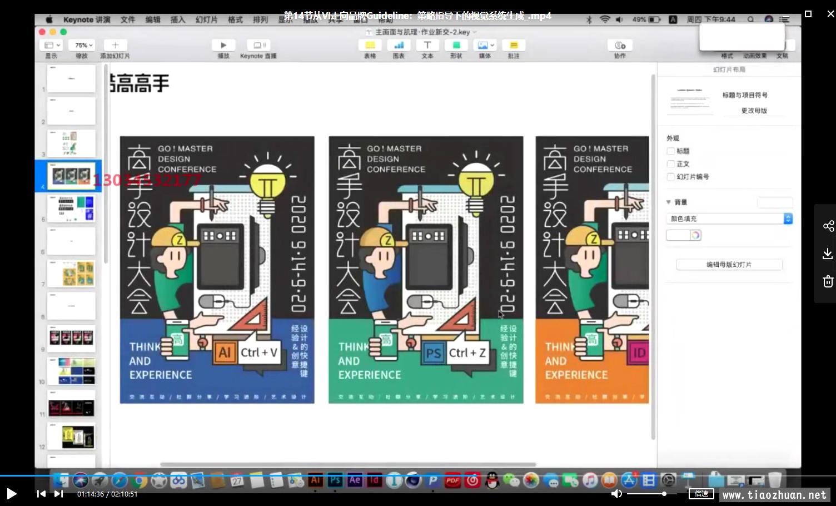Open the 显示 view dropdown
Screen dimensions: 836x506
[52, 45]
